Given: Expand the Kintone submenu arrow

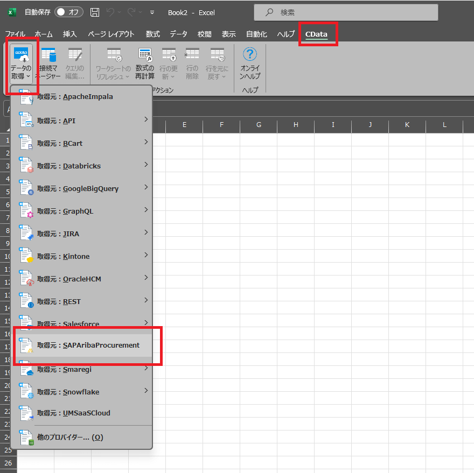Looking at the screenshot, I should pos(146,255).
